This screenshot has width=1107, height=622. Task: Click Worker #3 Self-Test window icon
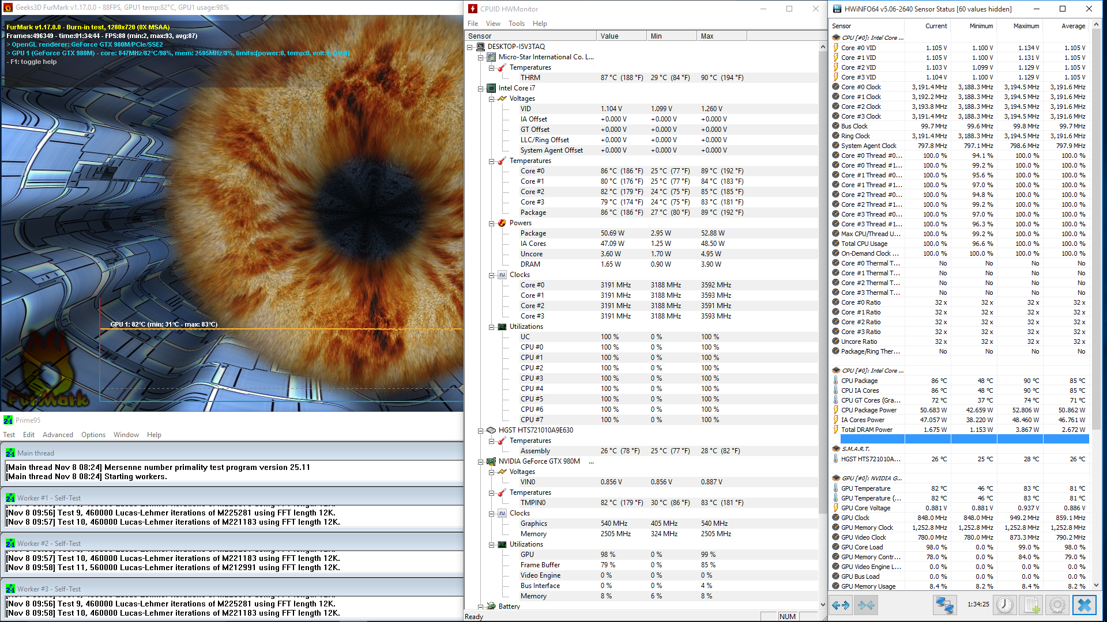[x=10, y=589]
